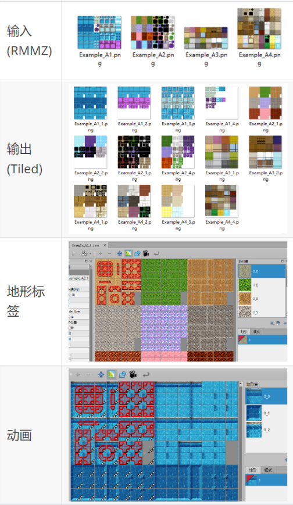Click the return arrow icon in terrain-label toolbar
The height and width of the screenshot is (505, 293).
point(156,253)
